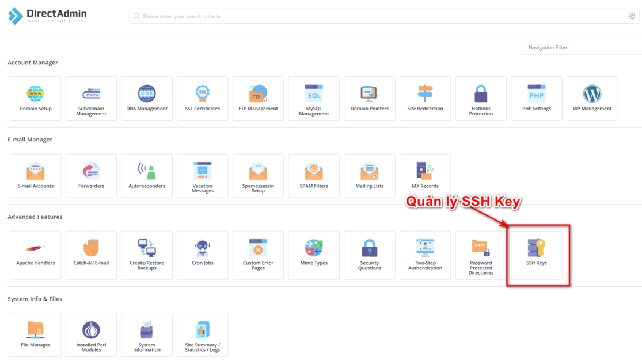Image resolution: width=642 pixels, height=362 pixels.
Task: Open File Manager
Action: pos(36,335)
